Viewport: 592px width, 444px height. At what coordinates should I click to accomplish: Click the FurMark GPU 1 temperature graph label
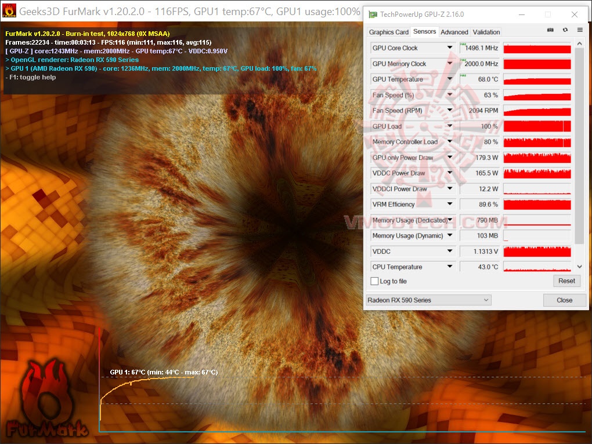pos(164,372)
